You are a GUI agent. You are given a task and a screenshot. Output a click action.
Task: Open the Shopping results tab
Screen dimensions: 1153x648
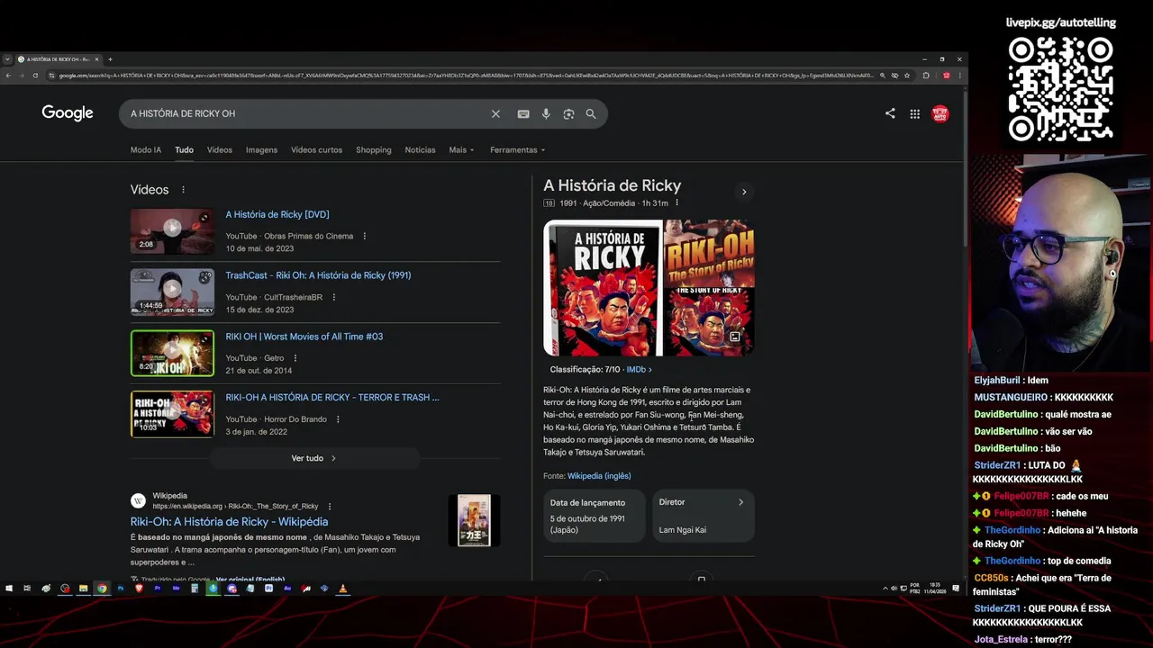click(x=374, y=150)
